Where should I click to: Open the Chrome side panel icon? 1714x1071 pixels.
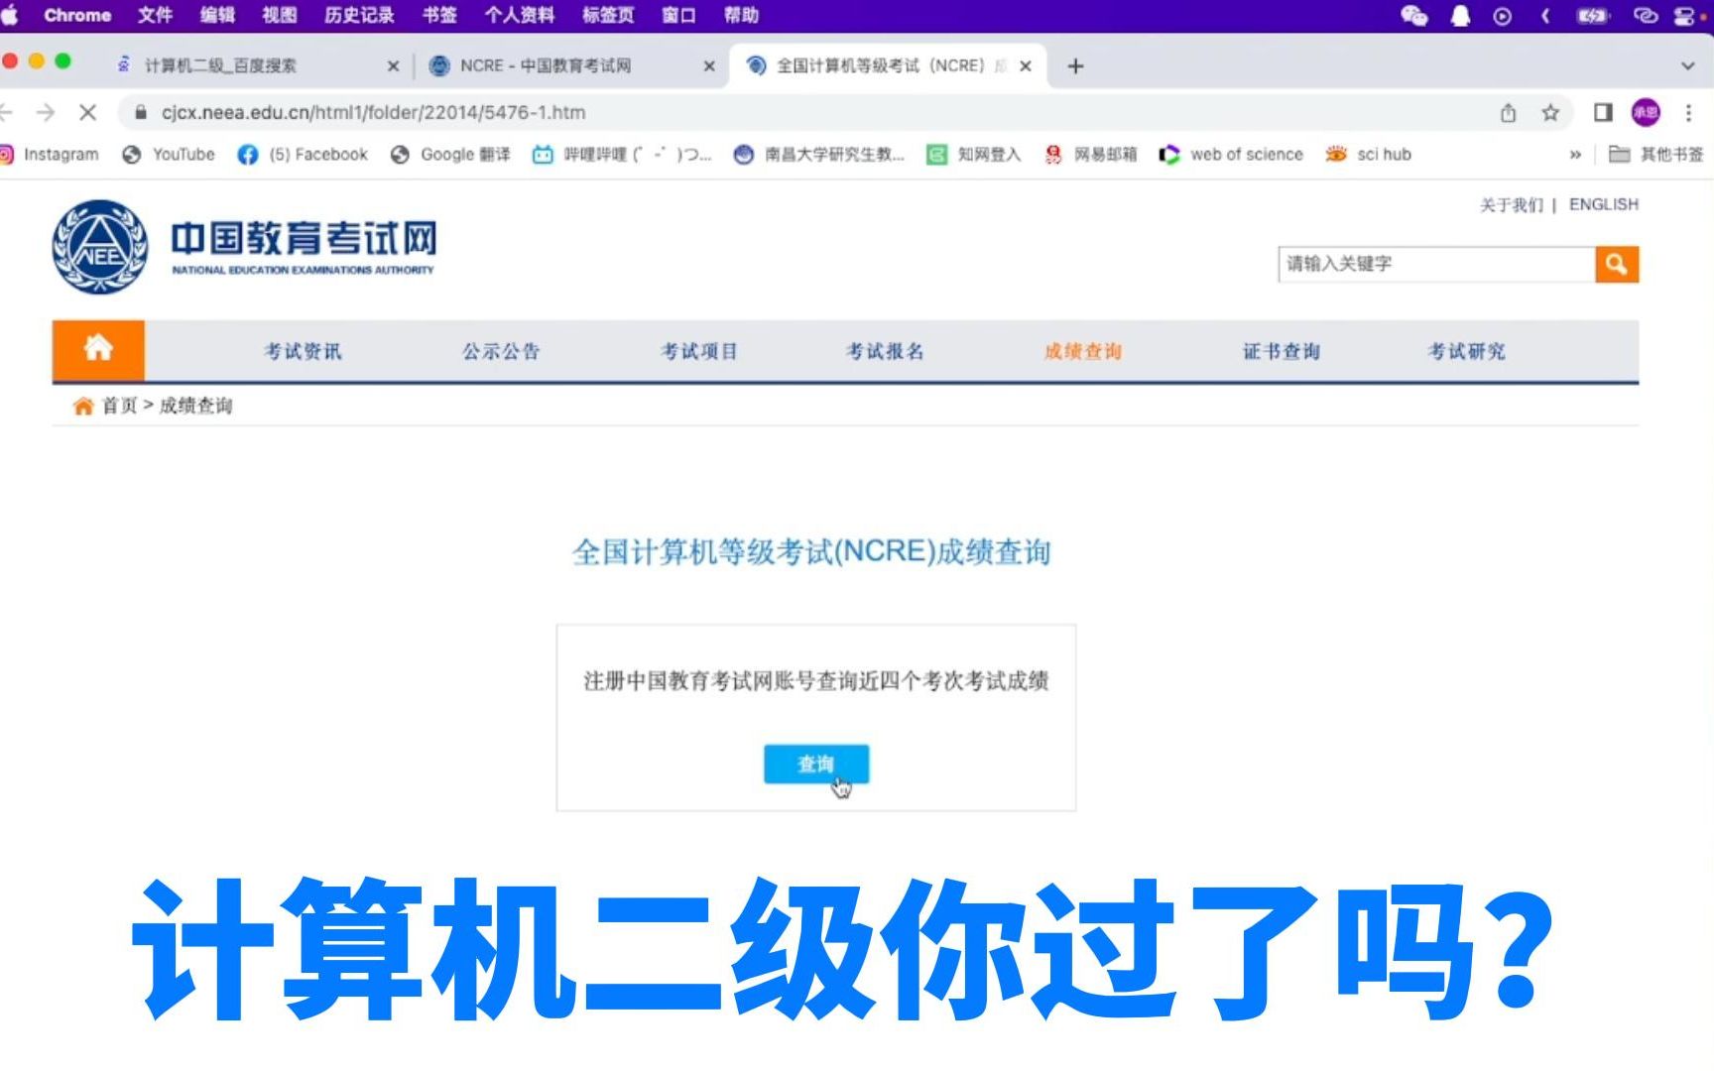click(1601, 112)
